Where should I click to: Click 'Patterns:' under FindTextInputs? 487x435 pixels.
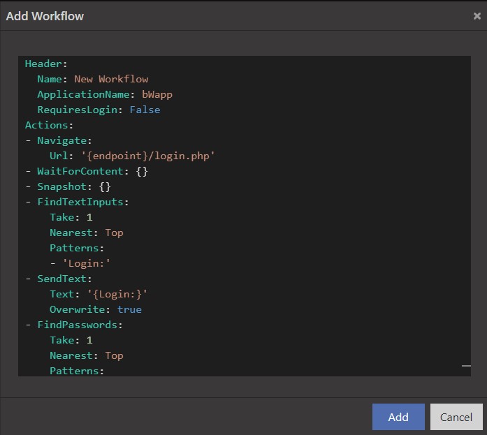pyautogui.click(x=77, y=248)
